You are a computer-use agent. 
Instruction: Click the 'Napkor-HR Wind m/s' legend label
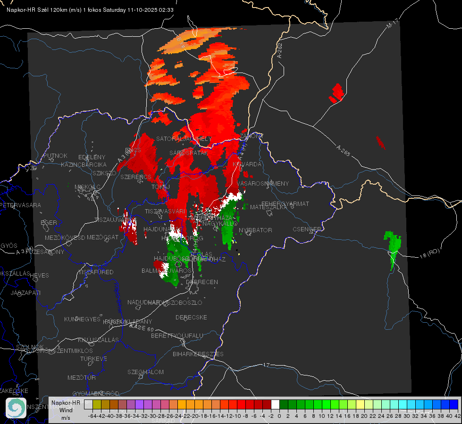66,410
